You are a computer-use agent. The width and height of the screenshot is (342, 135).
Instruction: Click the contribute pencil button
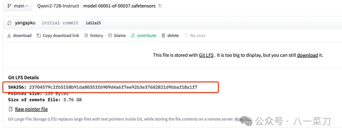(x=144, y=36)
